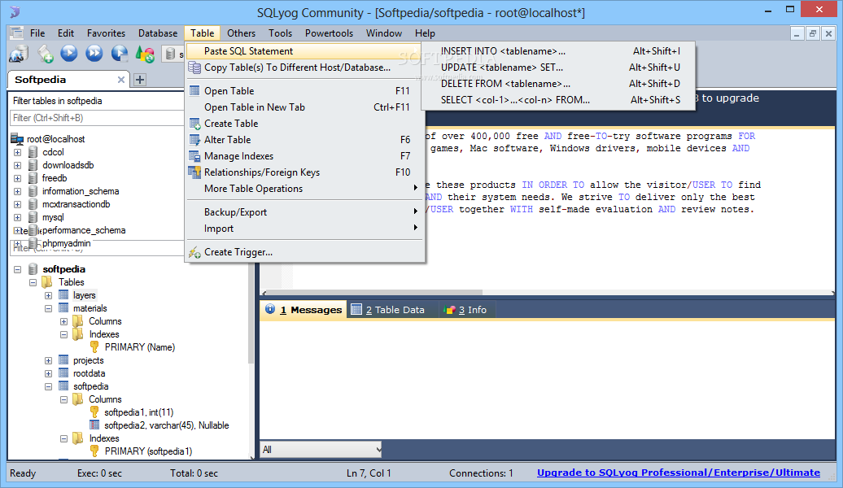Open the Favorites menu

[106, 33]
